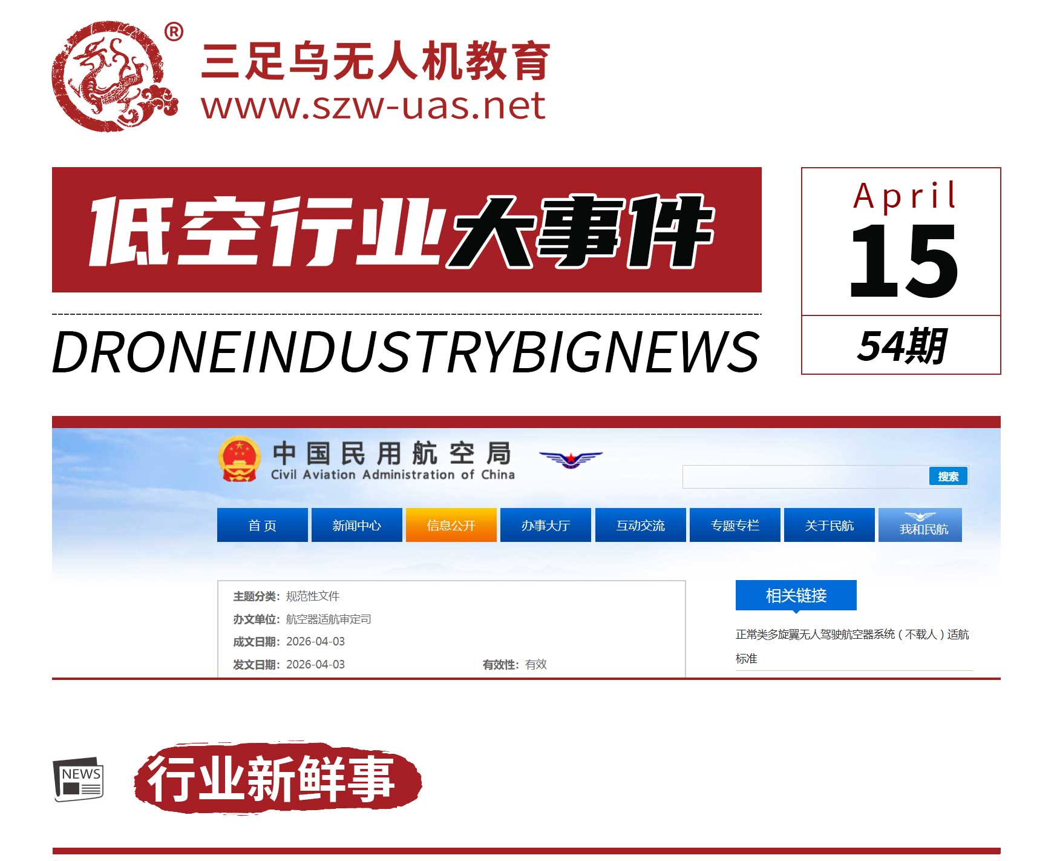Click the CAAC winged aviation emblem

[x=571, y=459]
